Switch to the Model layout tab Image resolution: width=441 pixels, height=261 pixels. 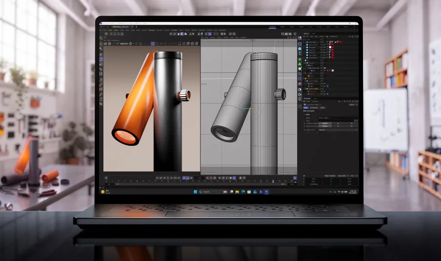[282, 27]
